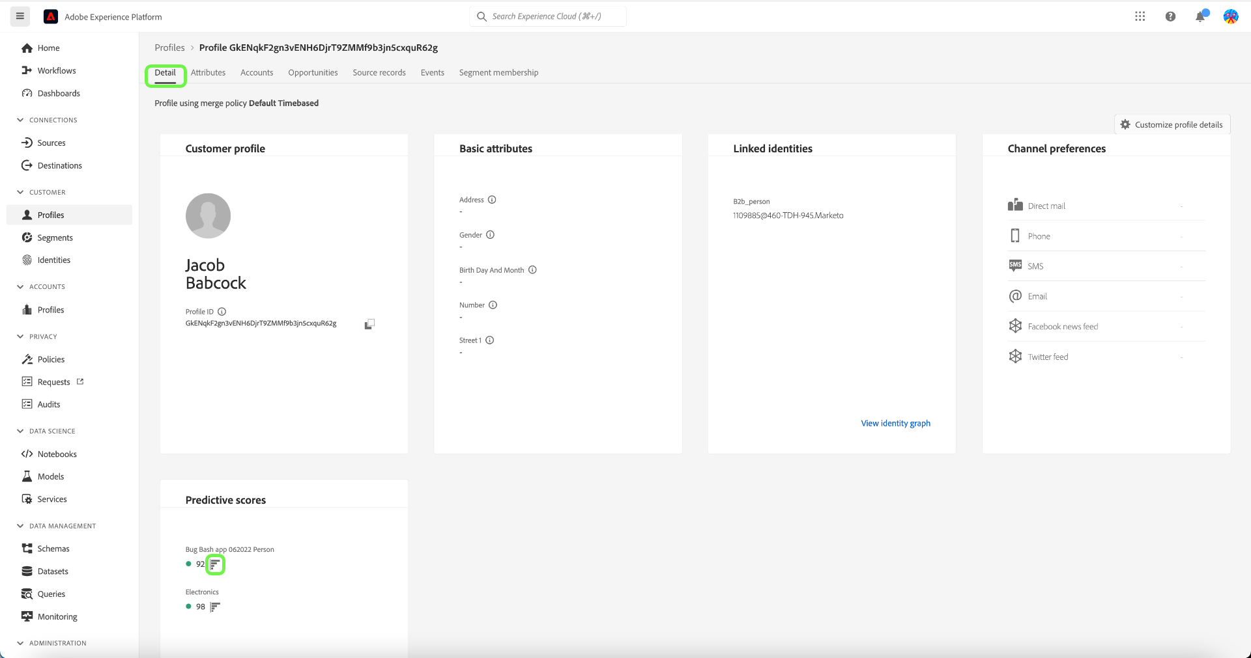Go back to Profiles breadcrumb

(170, 48)
